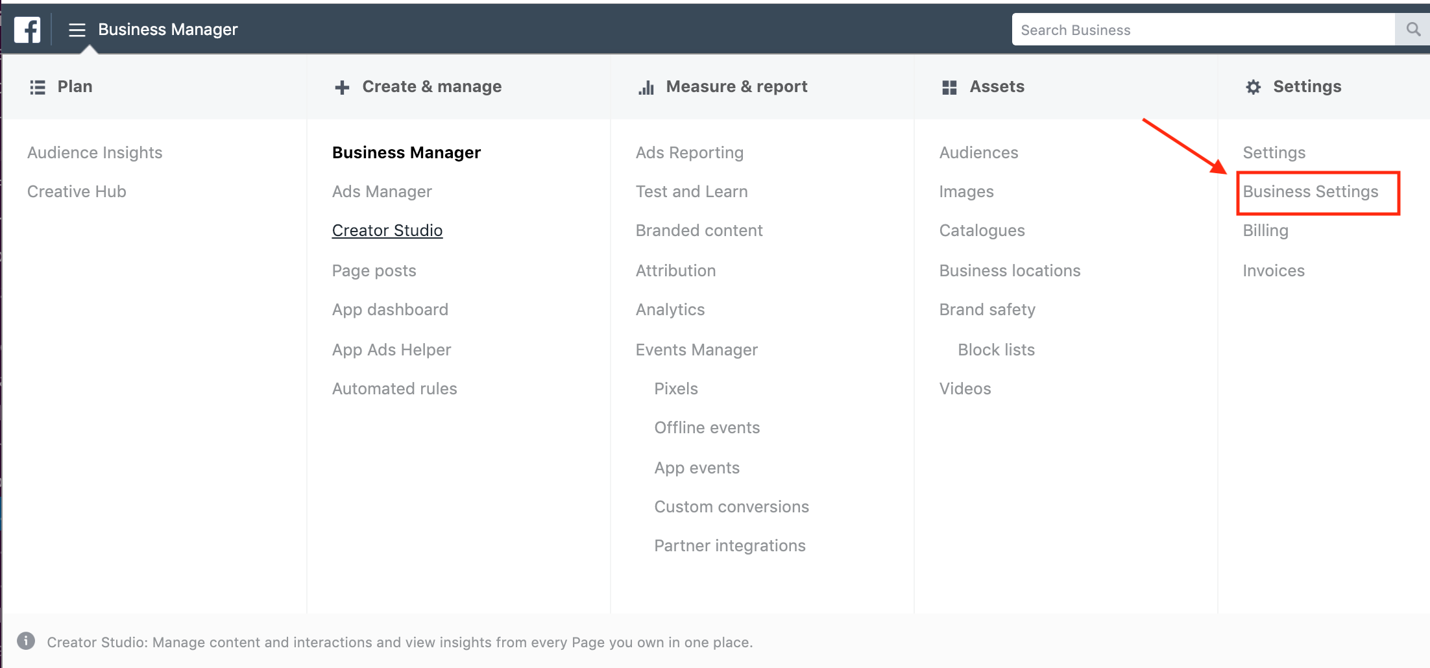1430x668 pixels.
Task: Open Branded content
Action: (699, 230)
